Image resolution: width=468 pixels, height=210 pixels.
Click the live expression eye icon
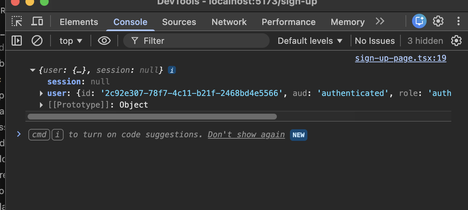click(x=104, y=41)
